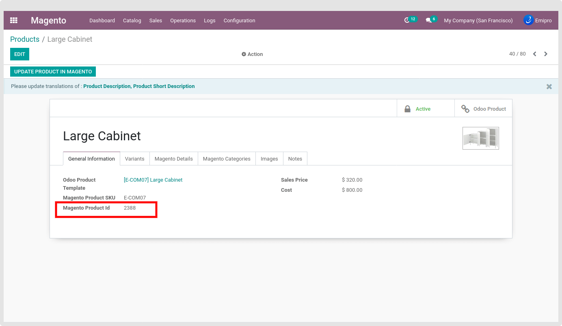Open the Catalog menu
Viewport: 562px width, 326px height.
tap(132, 20)
